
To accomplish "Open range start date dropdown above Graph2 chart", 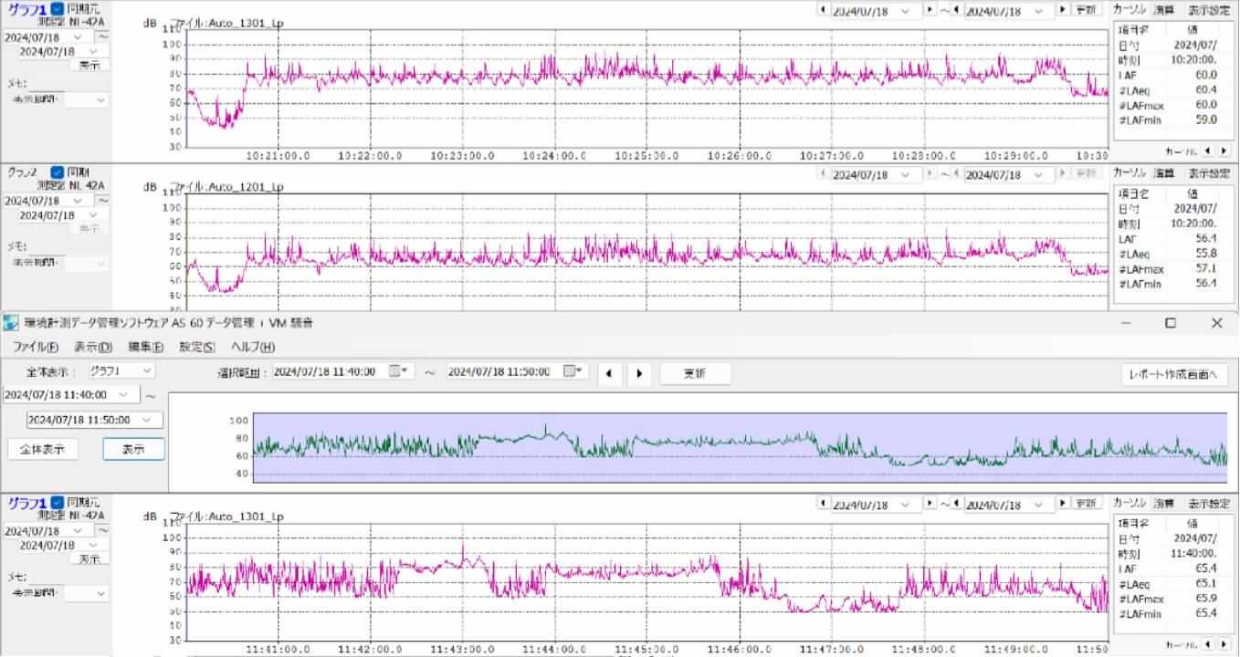I will 905,173.
